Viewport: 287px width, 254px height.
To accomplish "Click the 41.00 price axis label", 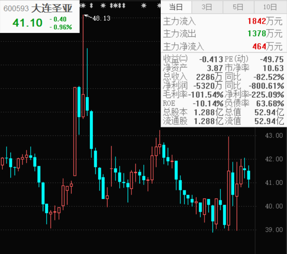I will [274, 183].
